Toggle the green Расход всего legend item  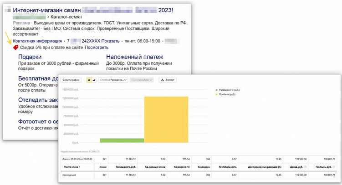228,90
